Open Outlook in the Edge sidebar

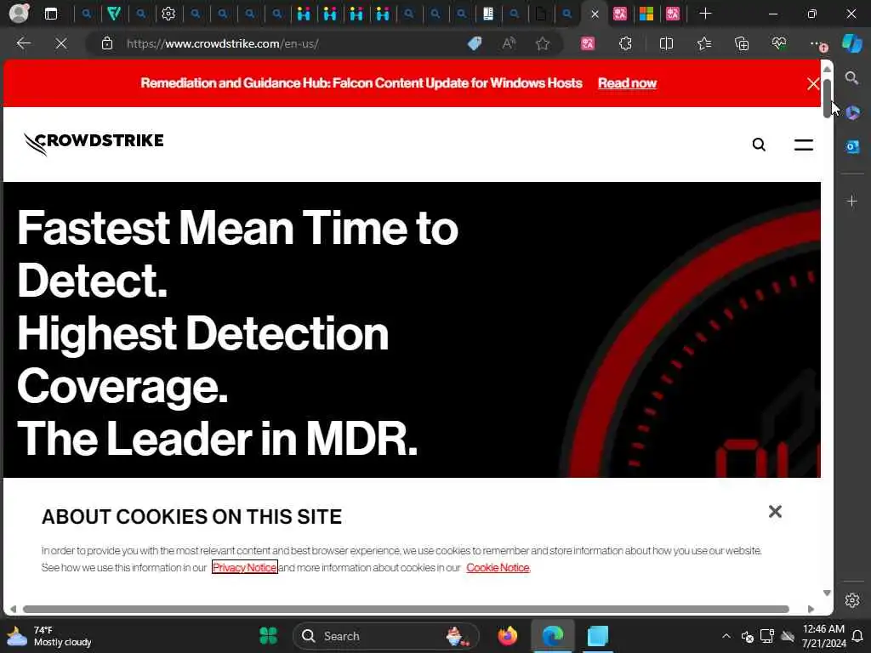pos(851,146)
